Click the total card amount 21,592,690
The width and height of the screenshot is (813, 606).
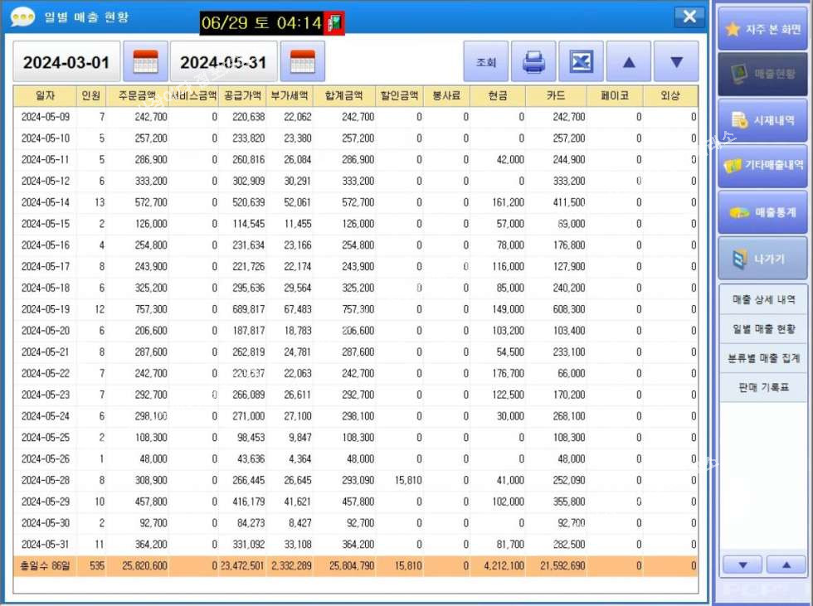click(x=562, y=566)
